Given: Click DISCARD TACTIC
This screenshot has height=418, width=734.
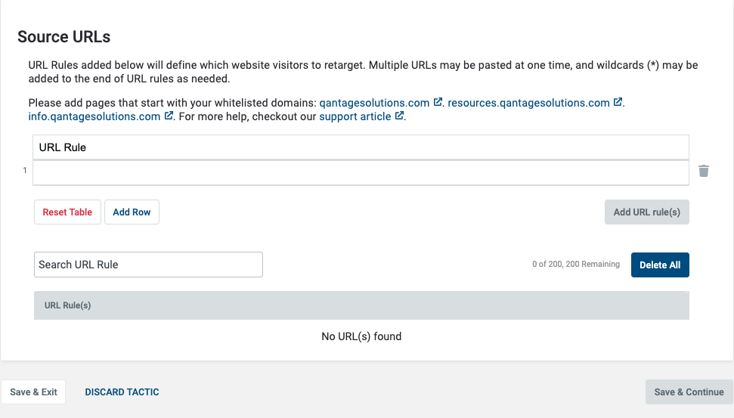Looking at the screenshot, I should click(x=122, y=392).
